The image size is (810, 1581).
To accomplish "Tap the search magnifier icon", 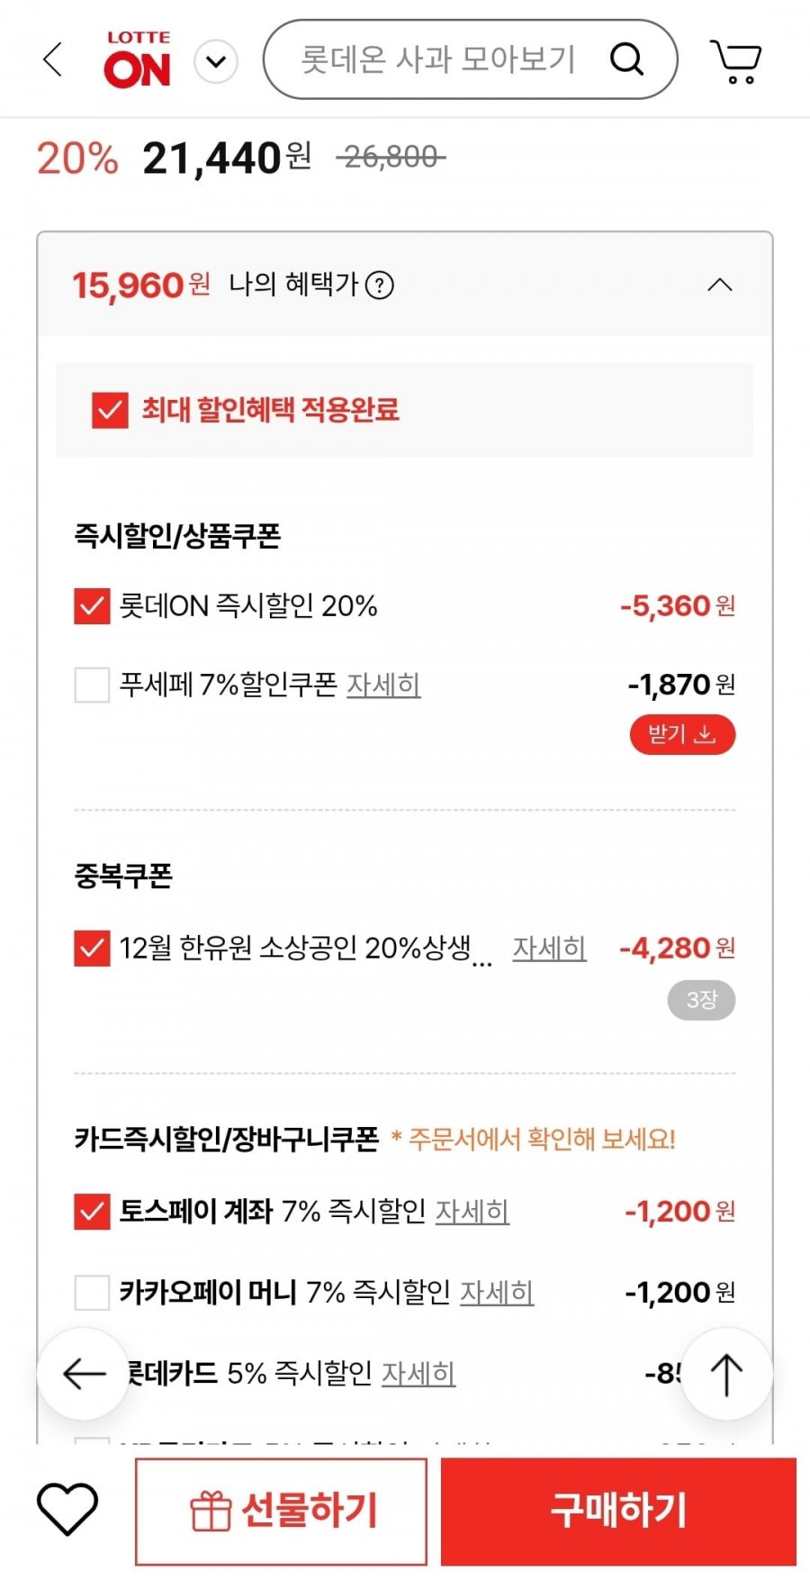I will (x=626, y=60).
